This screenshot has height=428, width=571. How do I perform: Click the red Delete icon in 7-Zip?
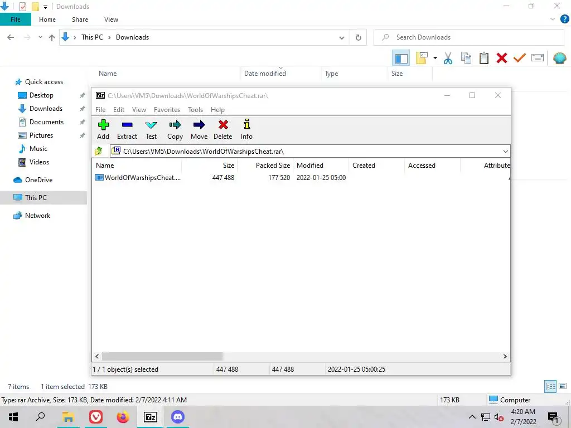pos(223,129)
